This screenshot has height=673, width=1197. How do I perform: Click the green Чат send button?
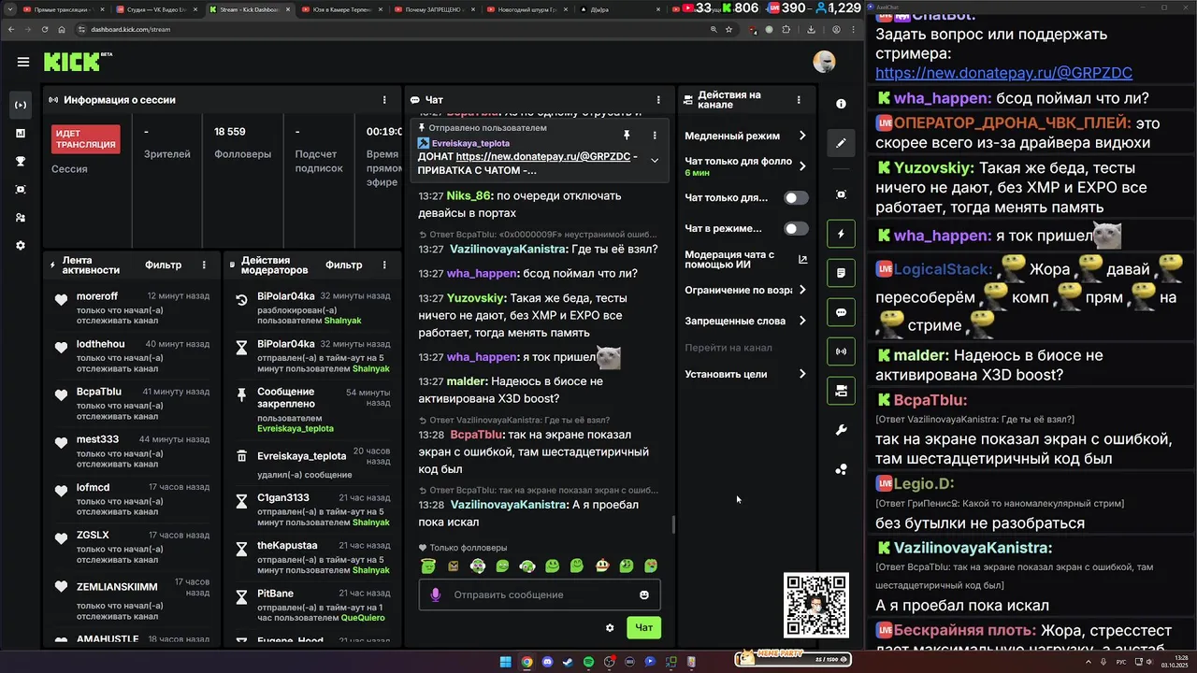point(643,628)
